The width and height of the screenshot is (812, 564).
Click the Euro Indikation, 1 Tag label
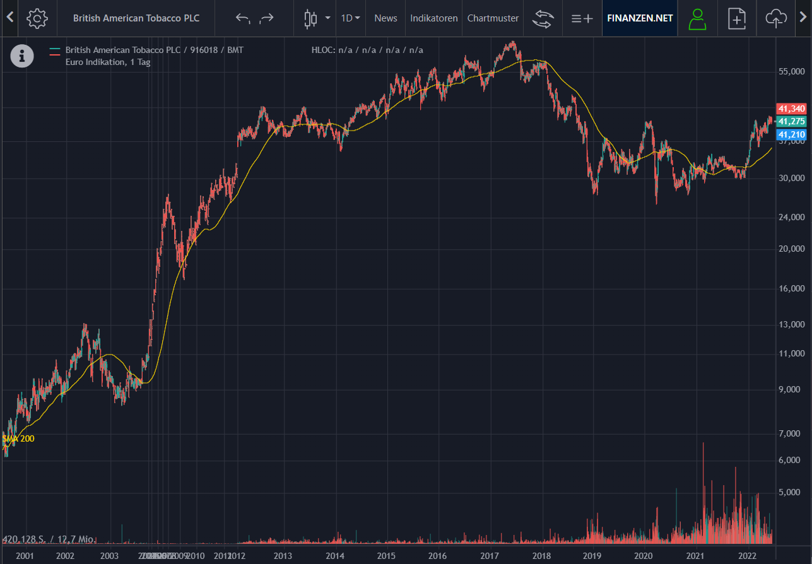[108, 62]
